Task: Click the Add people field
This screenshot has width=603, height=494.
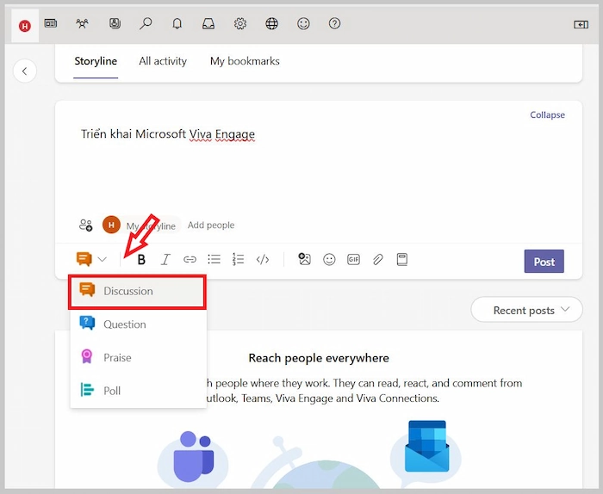Action: point(211,225)
